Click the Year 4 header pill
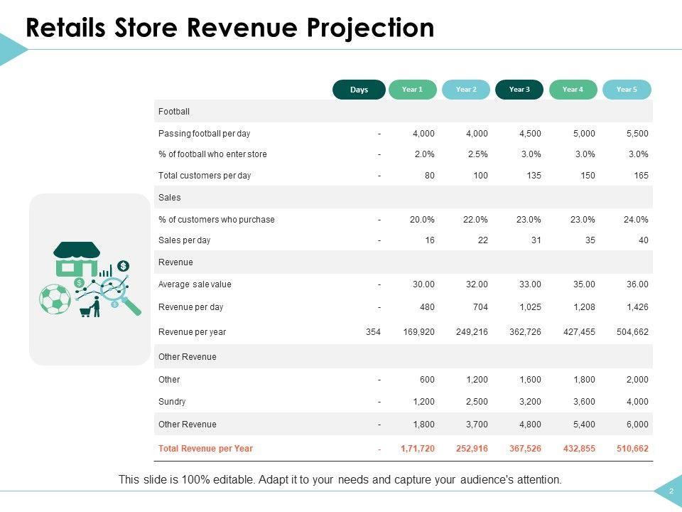The width and height of the screenshot is (682, 512). [573, 90]
